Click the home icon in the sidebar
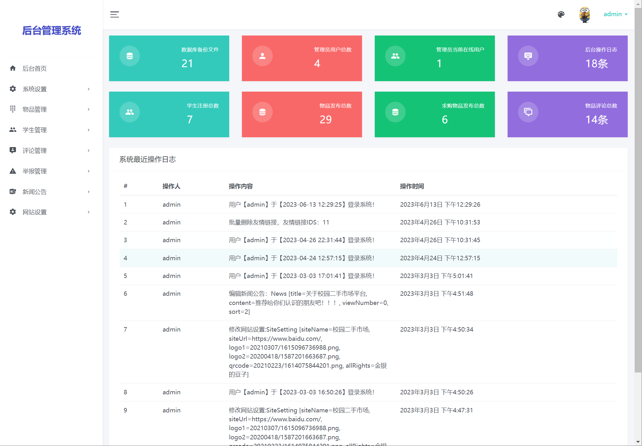This screenshot has height=446, width=642. [x=13, y=68]
